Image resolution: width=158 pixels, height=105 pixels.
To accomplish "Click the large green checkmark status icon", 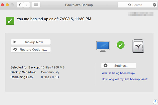I will (10, 21).
